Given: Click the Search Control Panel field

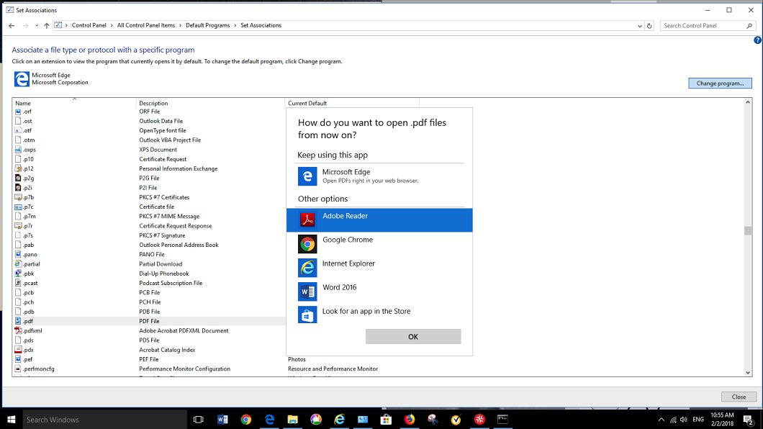Looking at the screenshot, I should 702,26.
